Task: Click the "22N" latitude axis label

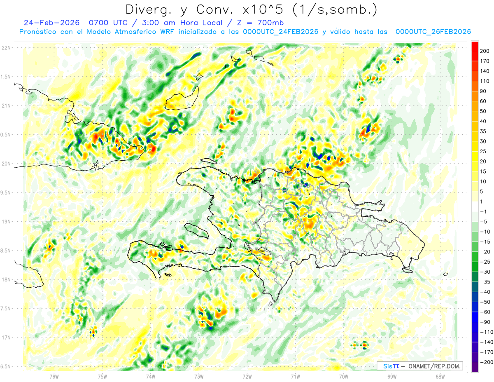Action: point(6,48)
